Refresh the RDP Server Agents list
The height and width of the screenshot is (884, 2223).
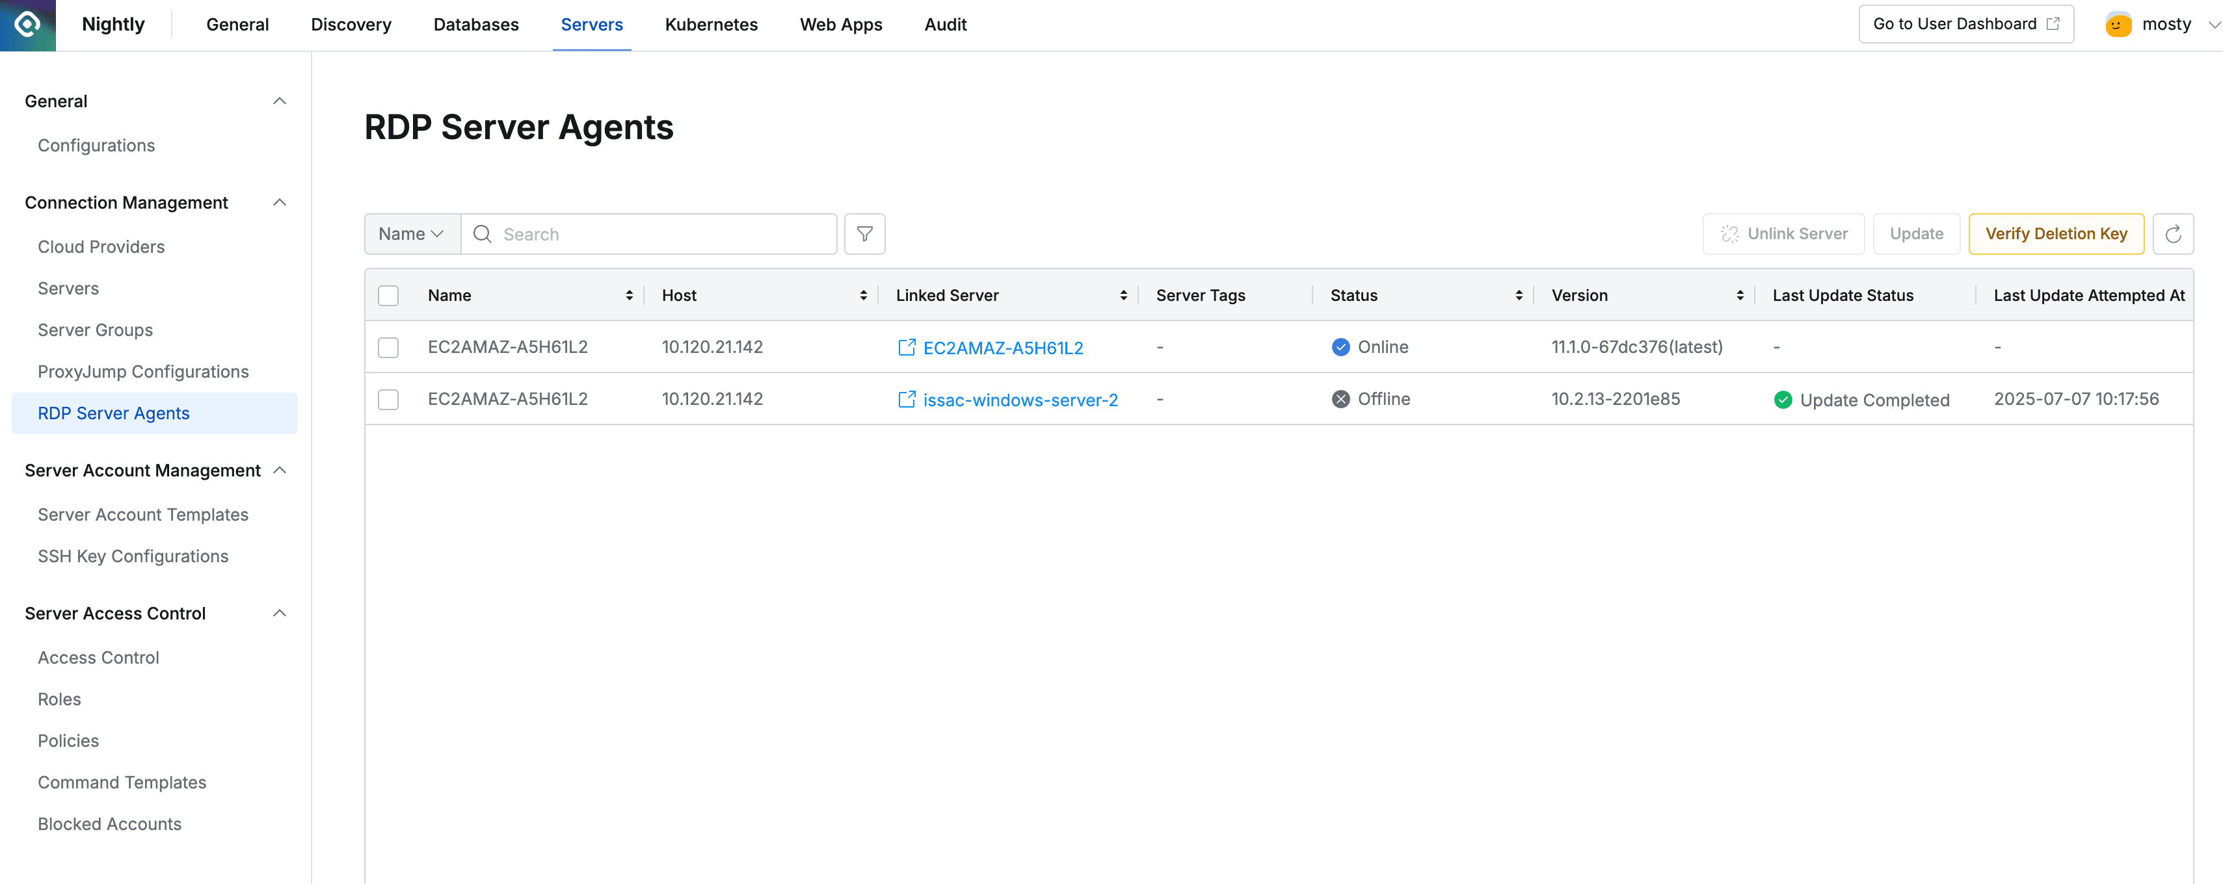(2174, 234)
